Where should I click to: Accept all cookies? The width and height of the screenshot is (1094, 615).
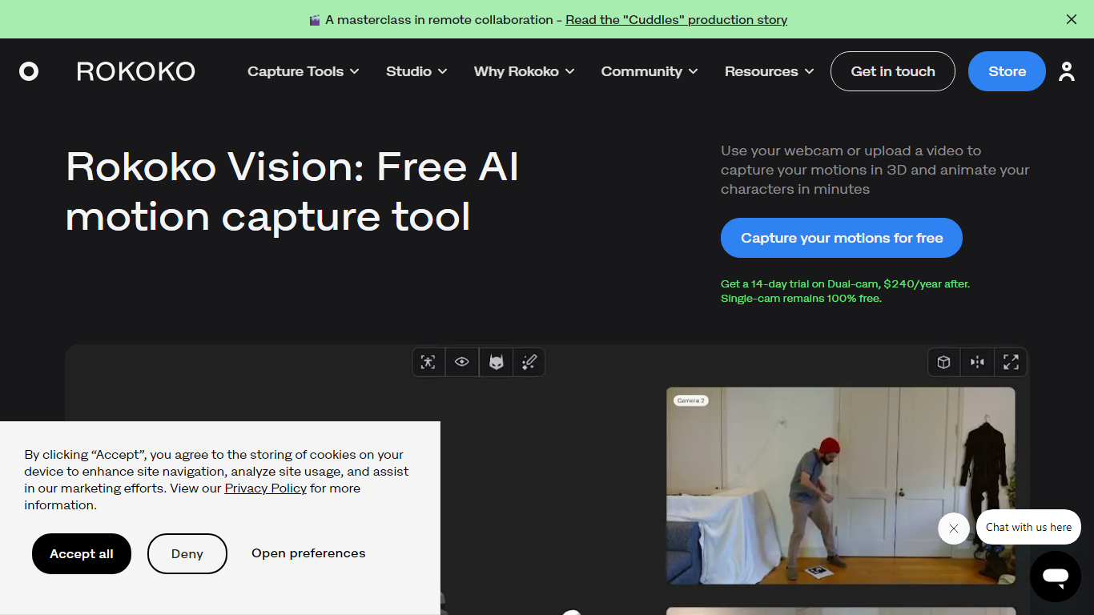pyautogui.click(x=82, y=553)
